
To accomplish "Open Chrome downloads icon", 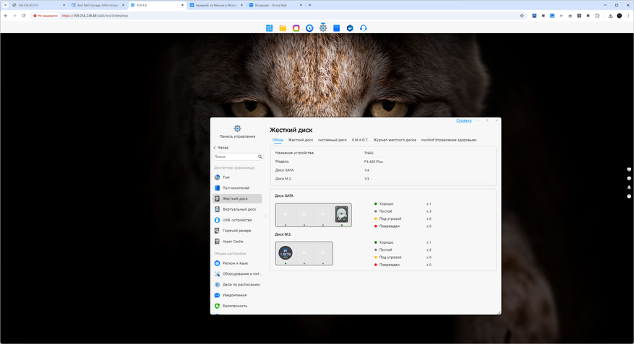I will [611, 16].
